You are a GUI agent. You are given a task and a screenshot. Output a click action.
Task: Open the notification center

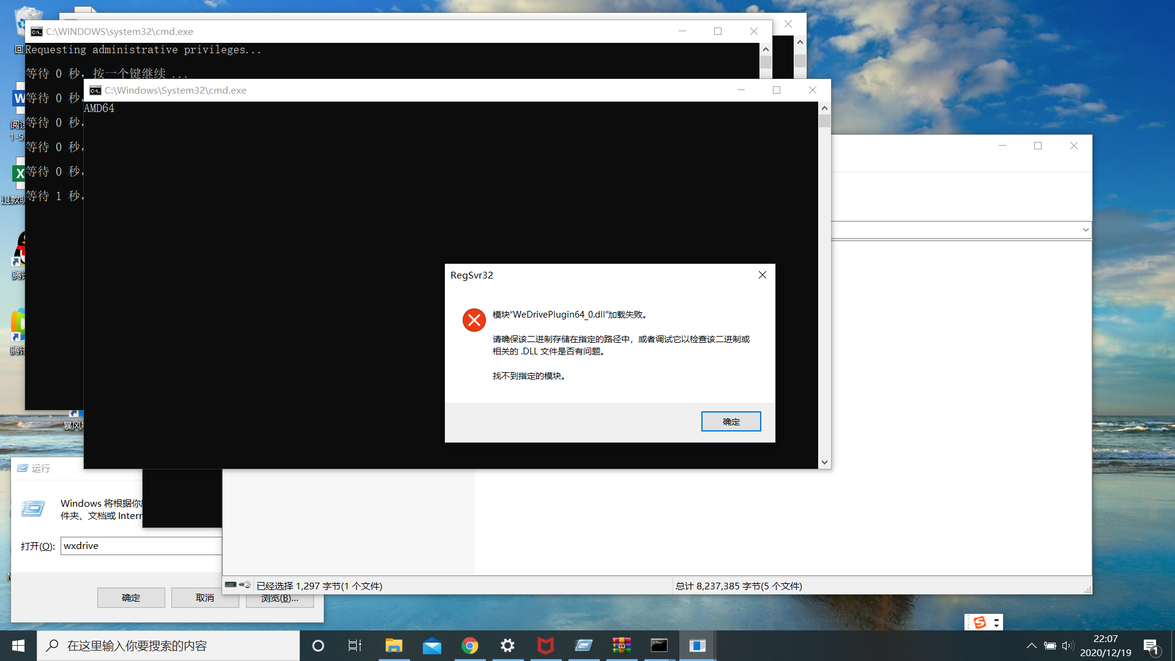click(x=1151, y=646)
